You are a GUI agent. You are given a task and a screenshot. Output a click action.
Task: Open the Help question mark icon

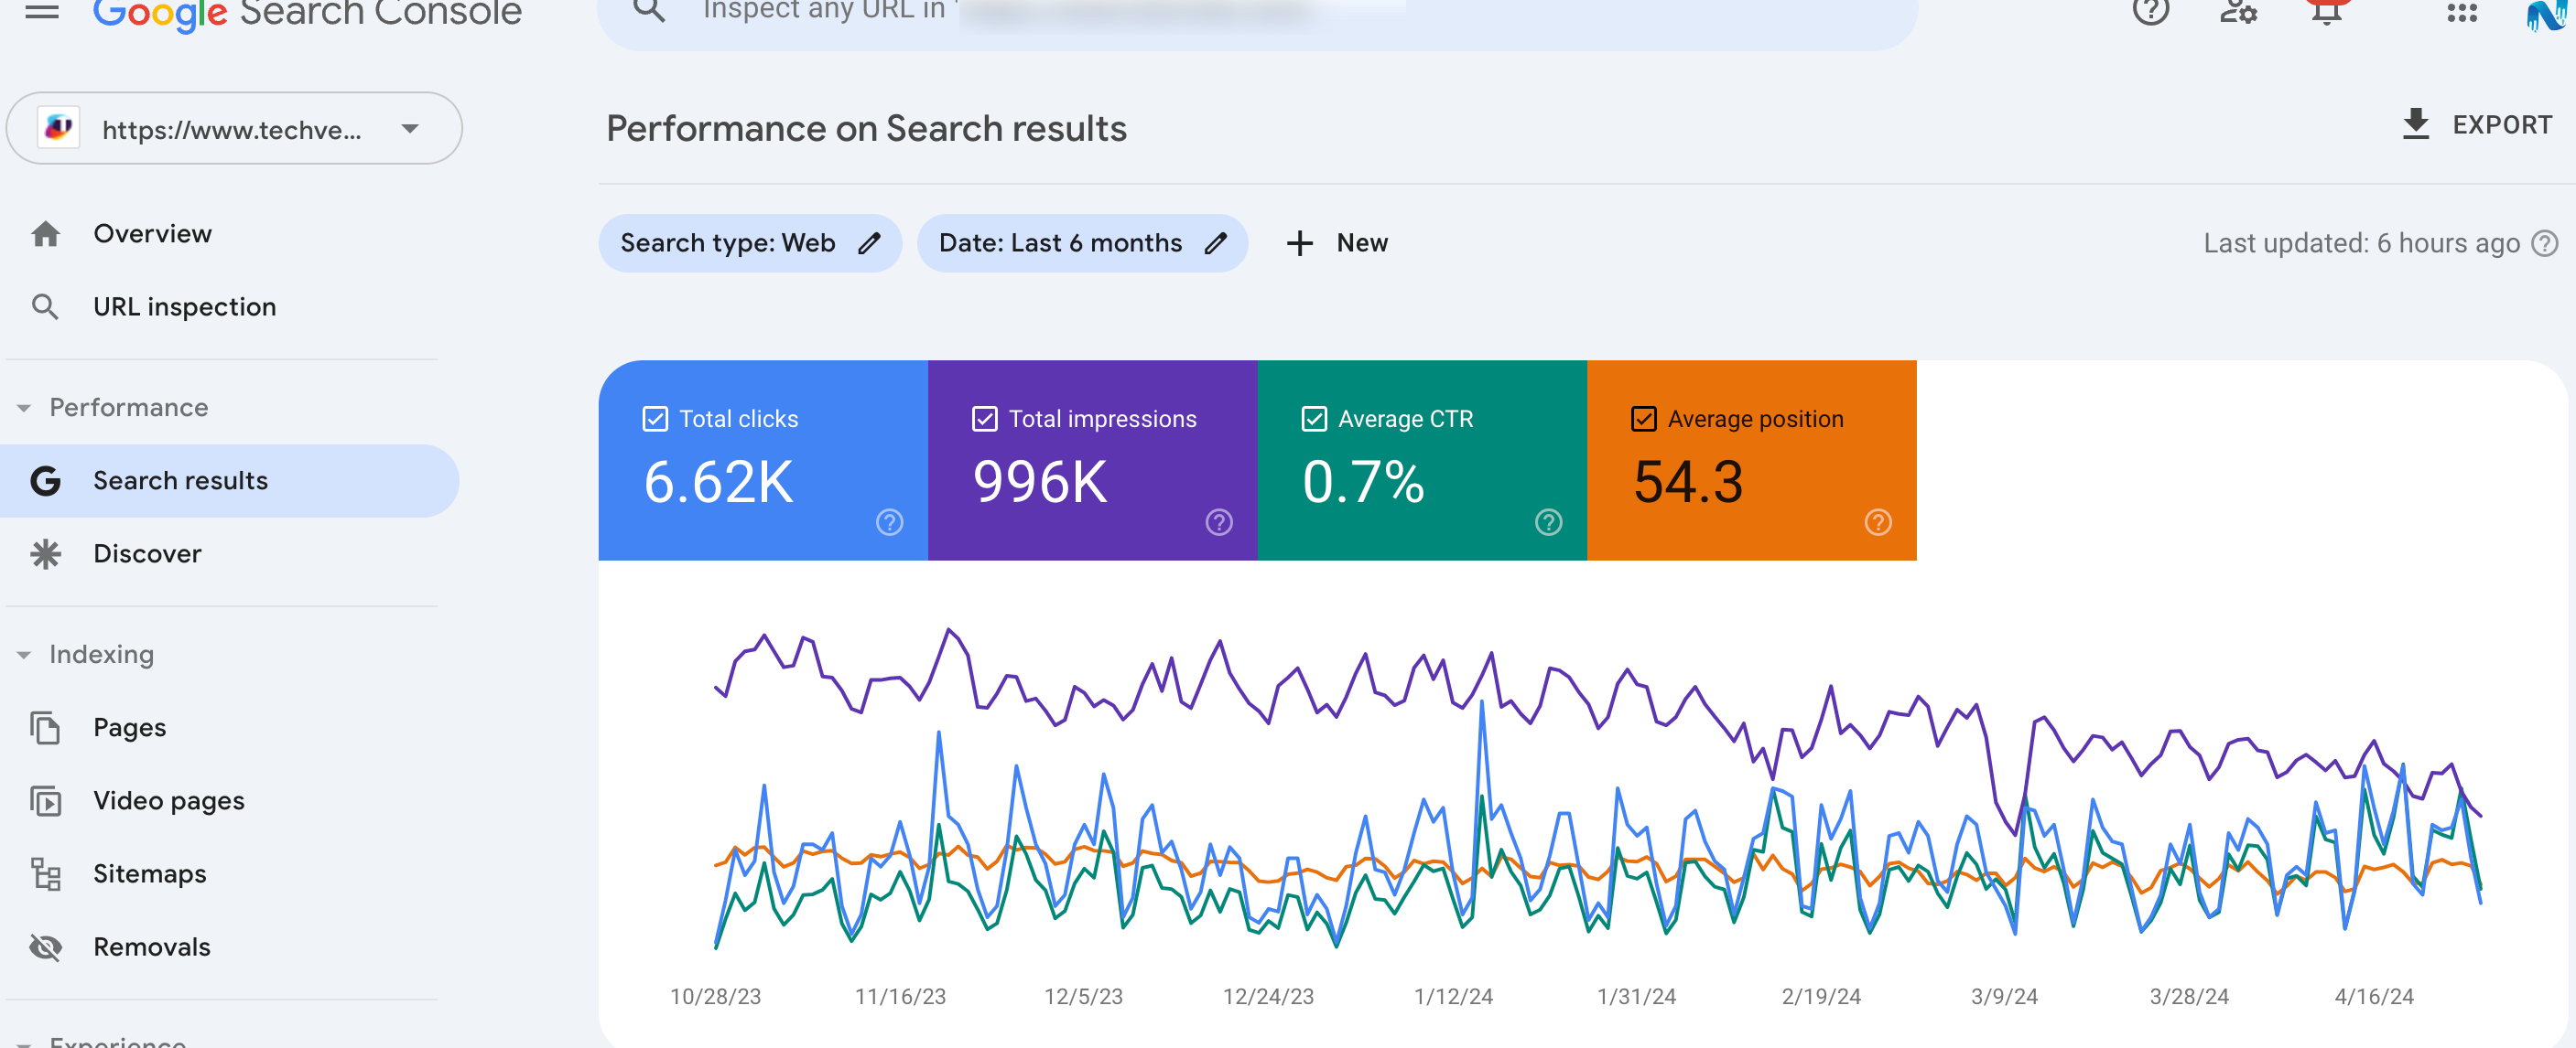[x=2150, y=10]
